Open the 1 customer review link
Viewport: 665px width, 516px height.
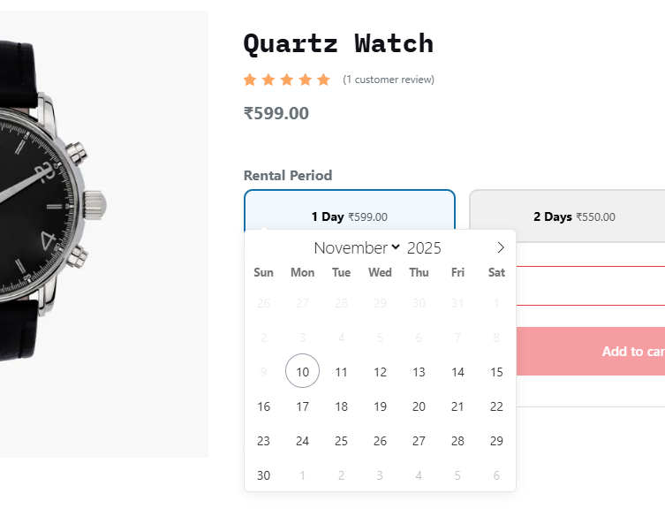coord(389,80)
